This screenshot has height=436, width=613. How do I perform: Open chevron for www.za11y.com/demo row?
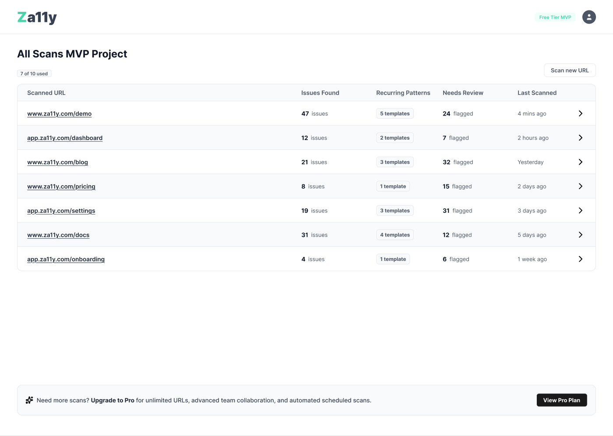(x=581, y=113)
